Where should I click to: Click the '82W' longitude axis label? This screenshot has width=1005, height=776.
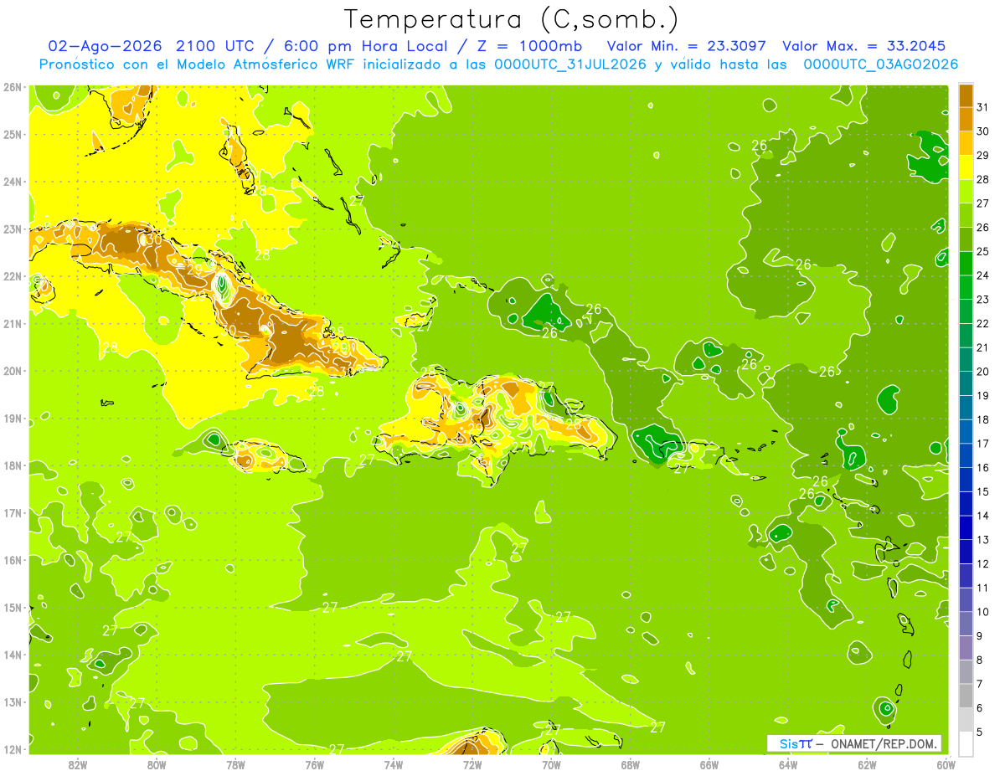point(78,765)
